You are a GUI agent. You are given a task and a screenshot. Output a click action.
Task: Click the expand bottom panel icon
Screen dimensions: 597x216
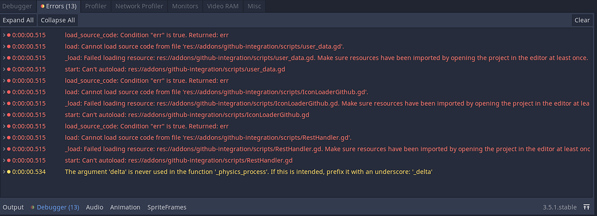587,207
